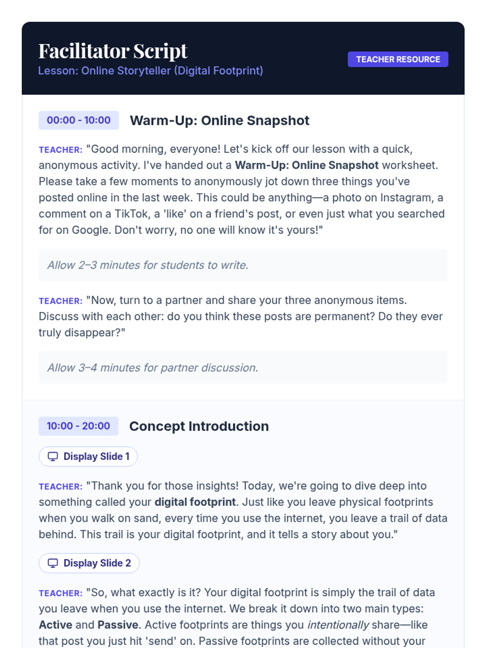Image resolution: width=486 pixels, height=648 pixels.
Task: Click the italic word intentionally
Action: click(x=338, y=625)
